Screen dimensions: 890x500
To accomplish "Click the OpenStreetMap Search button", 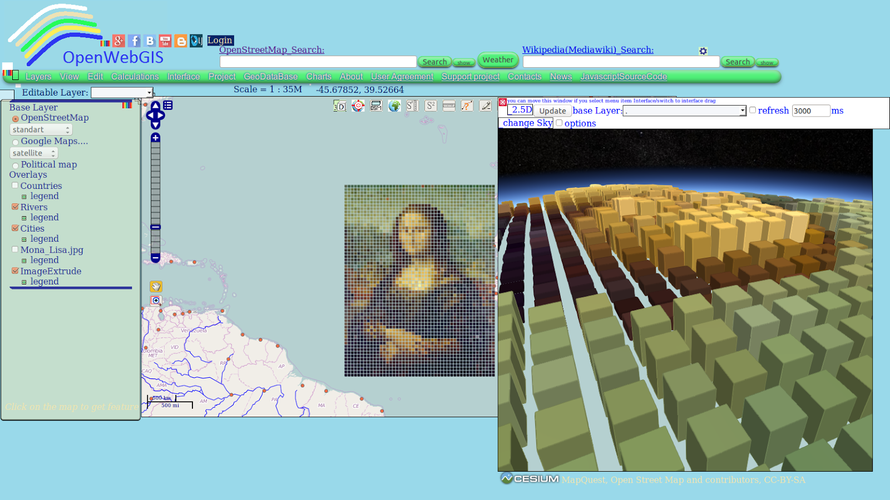I will pos(434,62).
